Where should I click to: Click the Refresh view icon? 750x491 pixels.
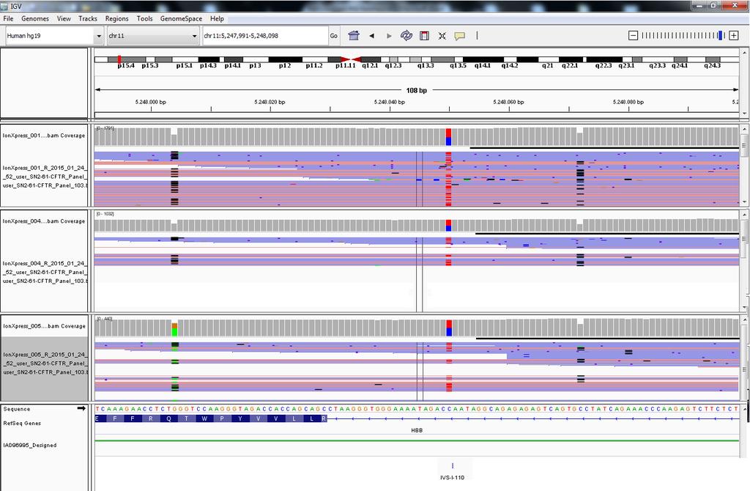(x=406, y=35)
